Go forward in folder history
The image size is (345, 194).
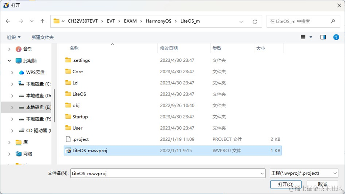[x=21, y=21]
